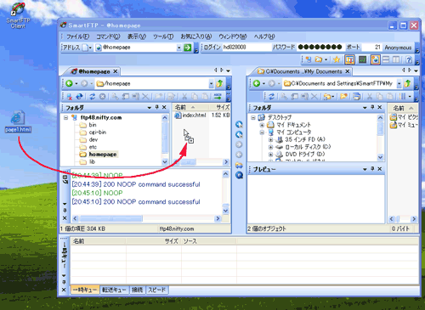Open the ツール(T) menu
The height and width of the screenshot is (310, 425).
tap(163, 37)
